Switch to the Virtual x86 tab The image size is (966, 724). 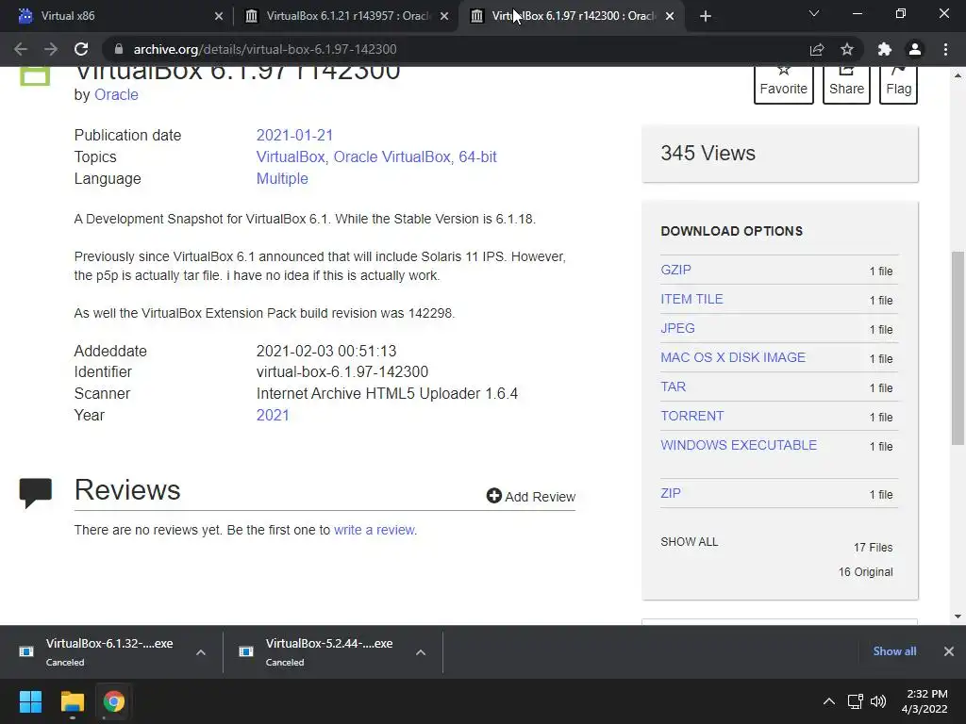click(x=116, y=16)
